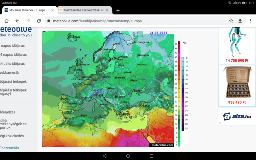Bookmark this page with the star icon
This screenshot has width=256, height=160.
click(231, 21)
